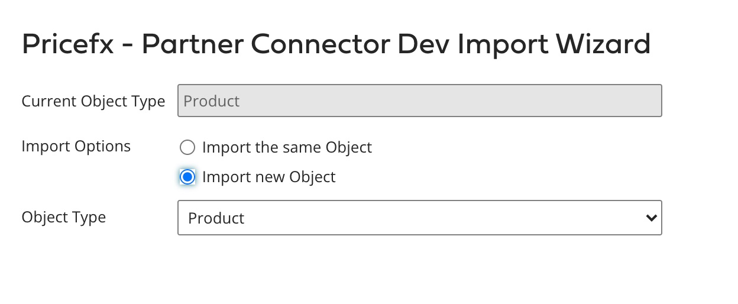
Task: Open the Object Type dropdown
Action: [419, 218]
